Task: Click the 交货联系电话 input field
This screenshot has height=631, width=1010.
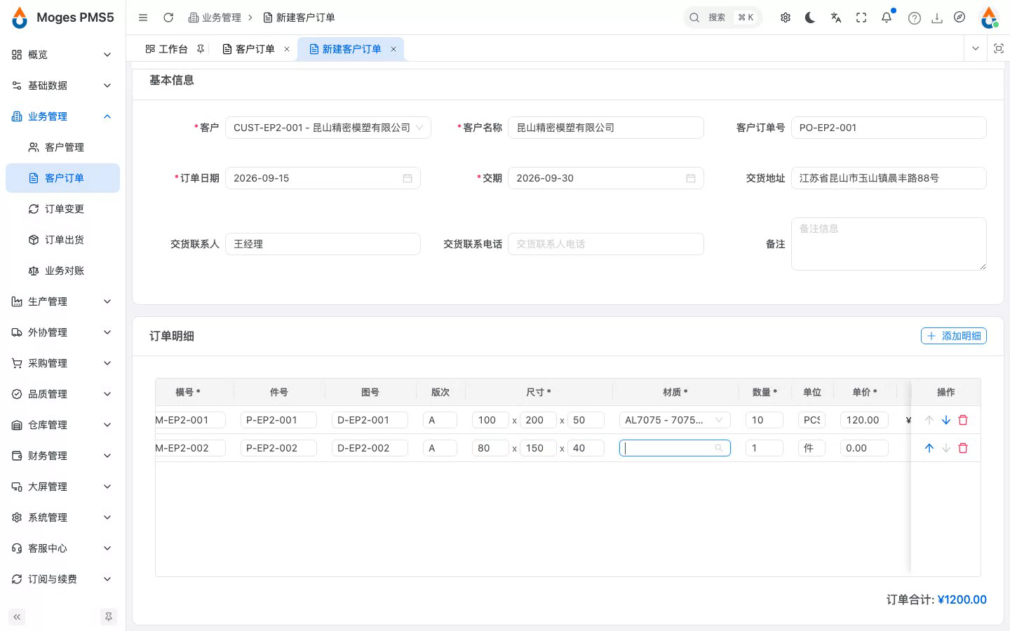Action: (x=606, y=244)
